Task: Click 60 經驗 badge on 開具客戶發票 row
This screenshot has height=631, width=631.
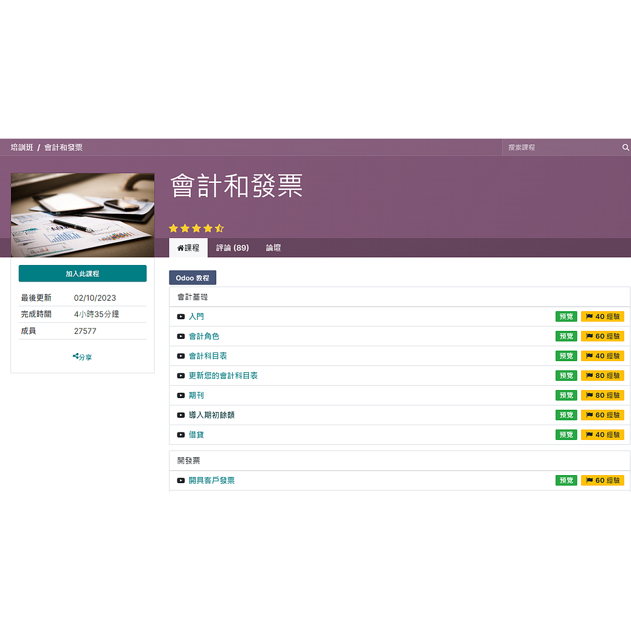Action: click(x=603, y=481)
